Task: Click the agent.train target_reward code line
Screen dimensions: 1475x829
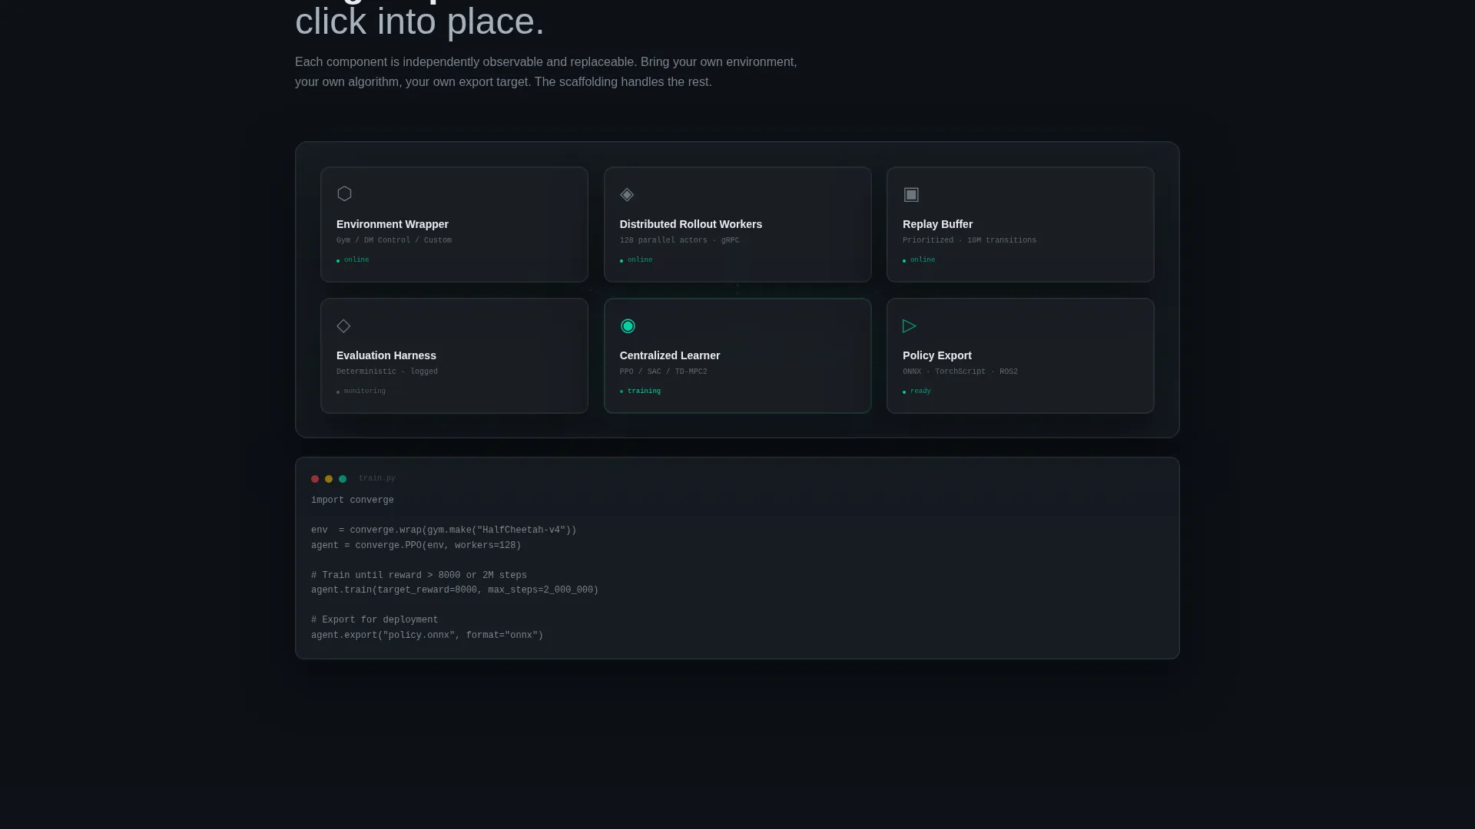Action: (455, 590)
